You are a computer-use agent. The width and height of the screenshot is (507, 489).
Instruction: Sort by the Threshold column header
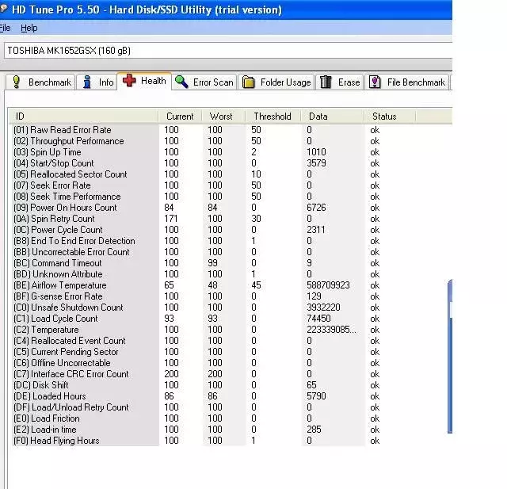point(273,117)
